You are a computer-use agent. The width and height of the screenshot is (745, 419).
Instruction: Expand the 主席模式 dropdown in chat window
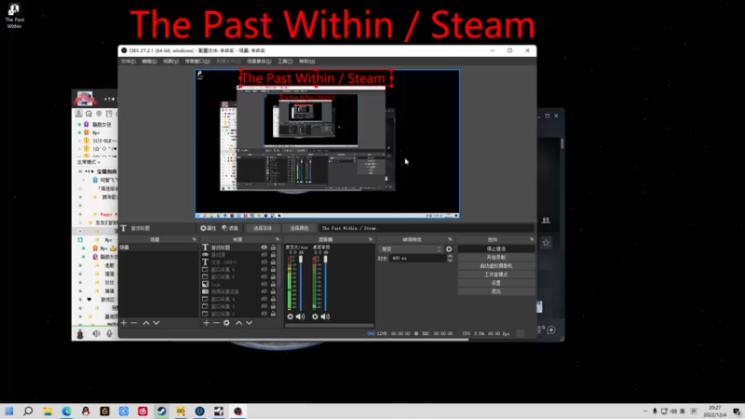tap(88, 162)
